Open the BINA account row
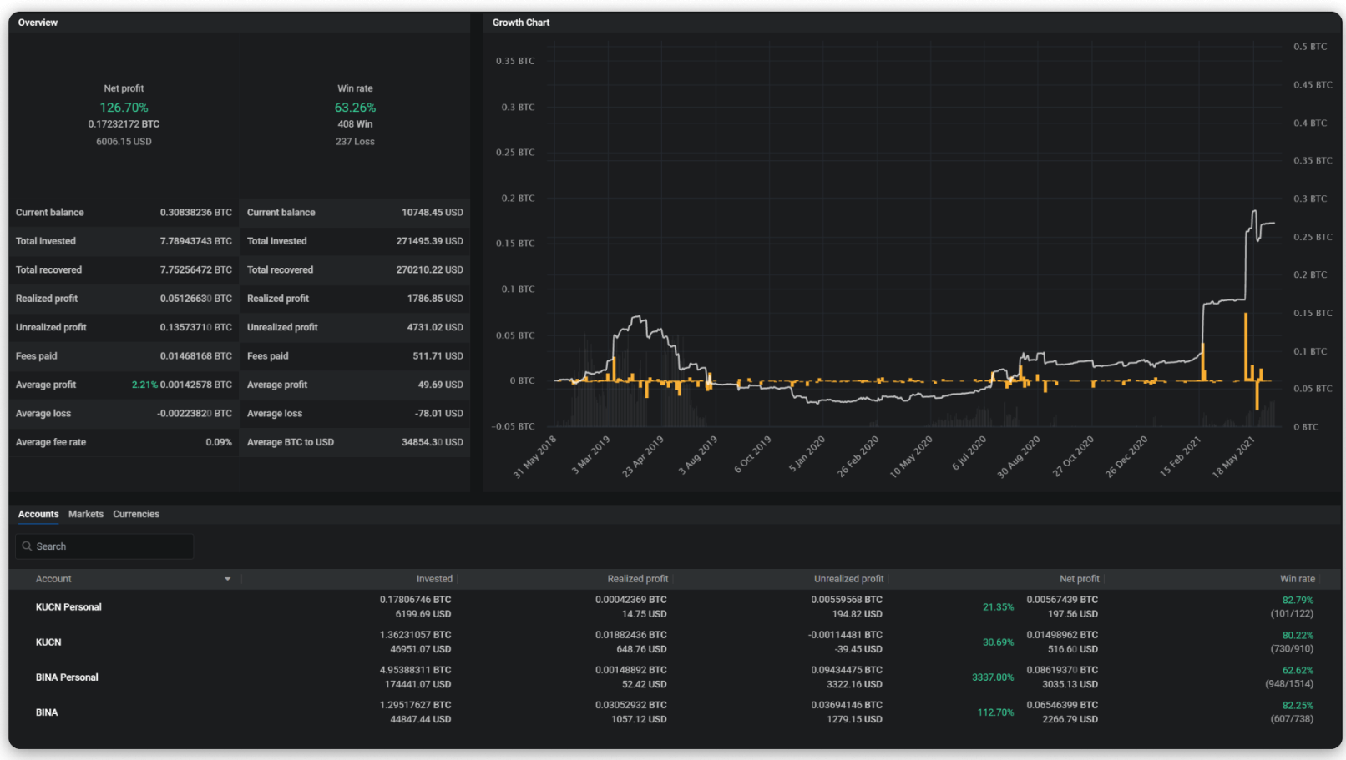Image resolution: width=1346 pixels, height=760 pixels. [x=47, y=712]
